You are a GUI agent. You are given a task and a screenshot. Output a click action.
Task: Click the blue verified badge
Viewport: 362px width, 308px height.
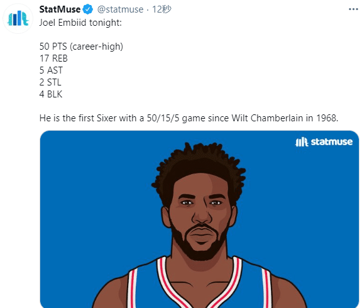coord(88,9)
